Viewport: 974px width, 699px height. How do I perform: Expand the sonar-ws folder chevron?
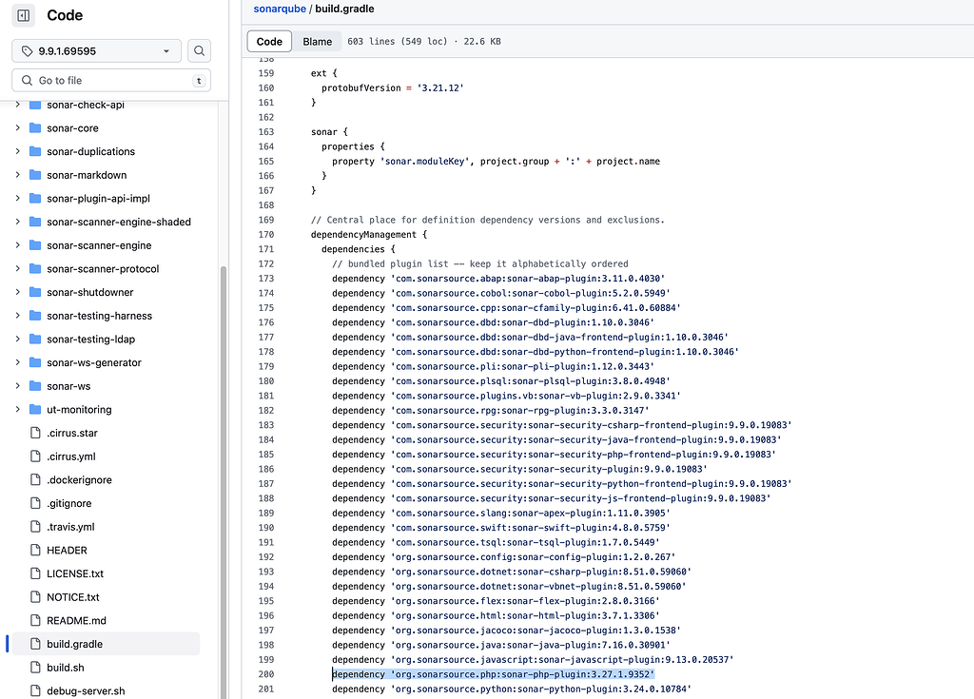(x=17, y=386)
